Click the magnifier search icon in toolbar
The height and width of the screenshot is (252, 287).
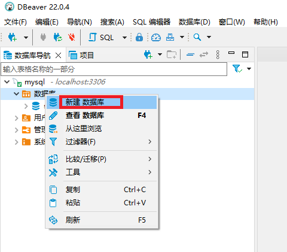click(197, 37)
